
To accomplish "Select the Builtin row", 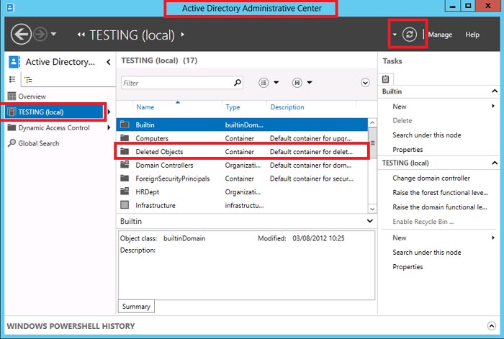I will [242, 125].
